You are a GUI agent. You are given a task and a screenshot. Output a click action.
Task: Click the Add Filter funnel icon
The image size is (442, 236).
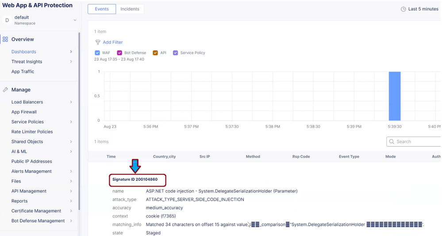coord(98,42)
